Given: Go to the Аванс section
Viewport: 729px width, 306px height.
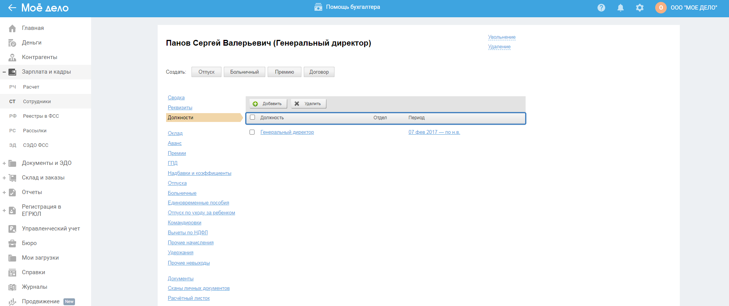Looking at the screenshot, I should click(x=175, y=143).
